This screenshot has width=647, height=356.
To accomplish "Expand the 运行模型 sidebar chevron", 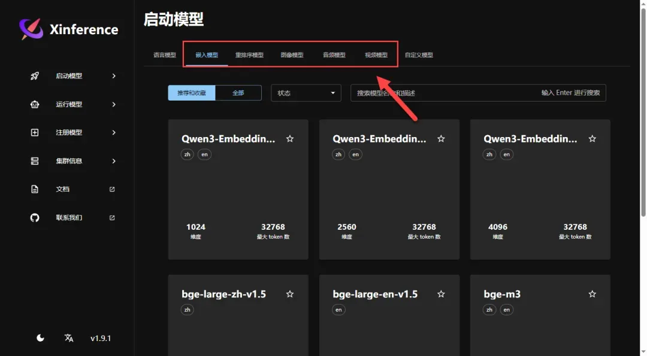I will coord(114,104).
